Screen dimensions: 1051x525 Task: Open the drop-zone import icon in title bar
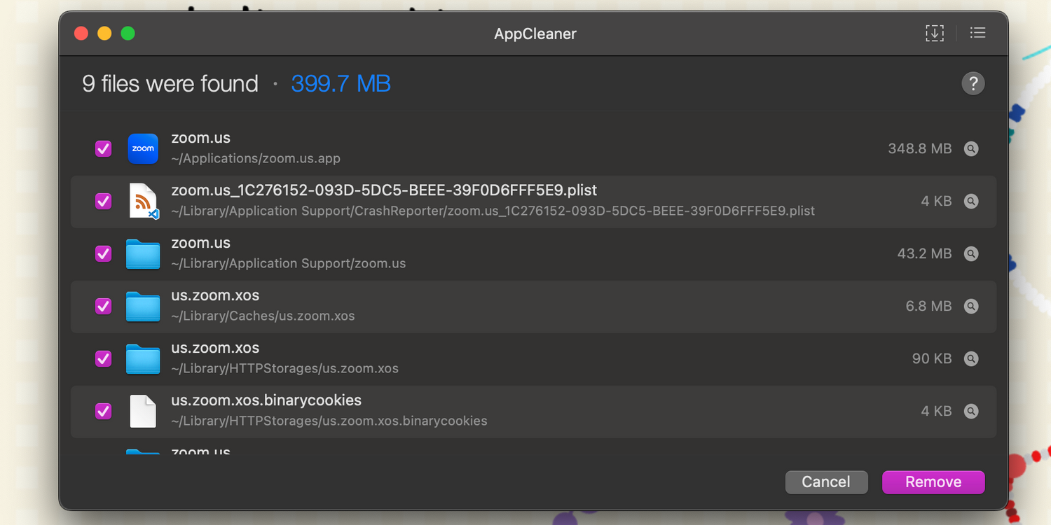point(935,33)
